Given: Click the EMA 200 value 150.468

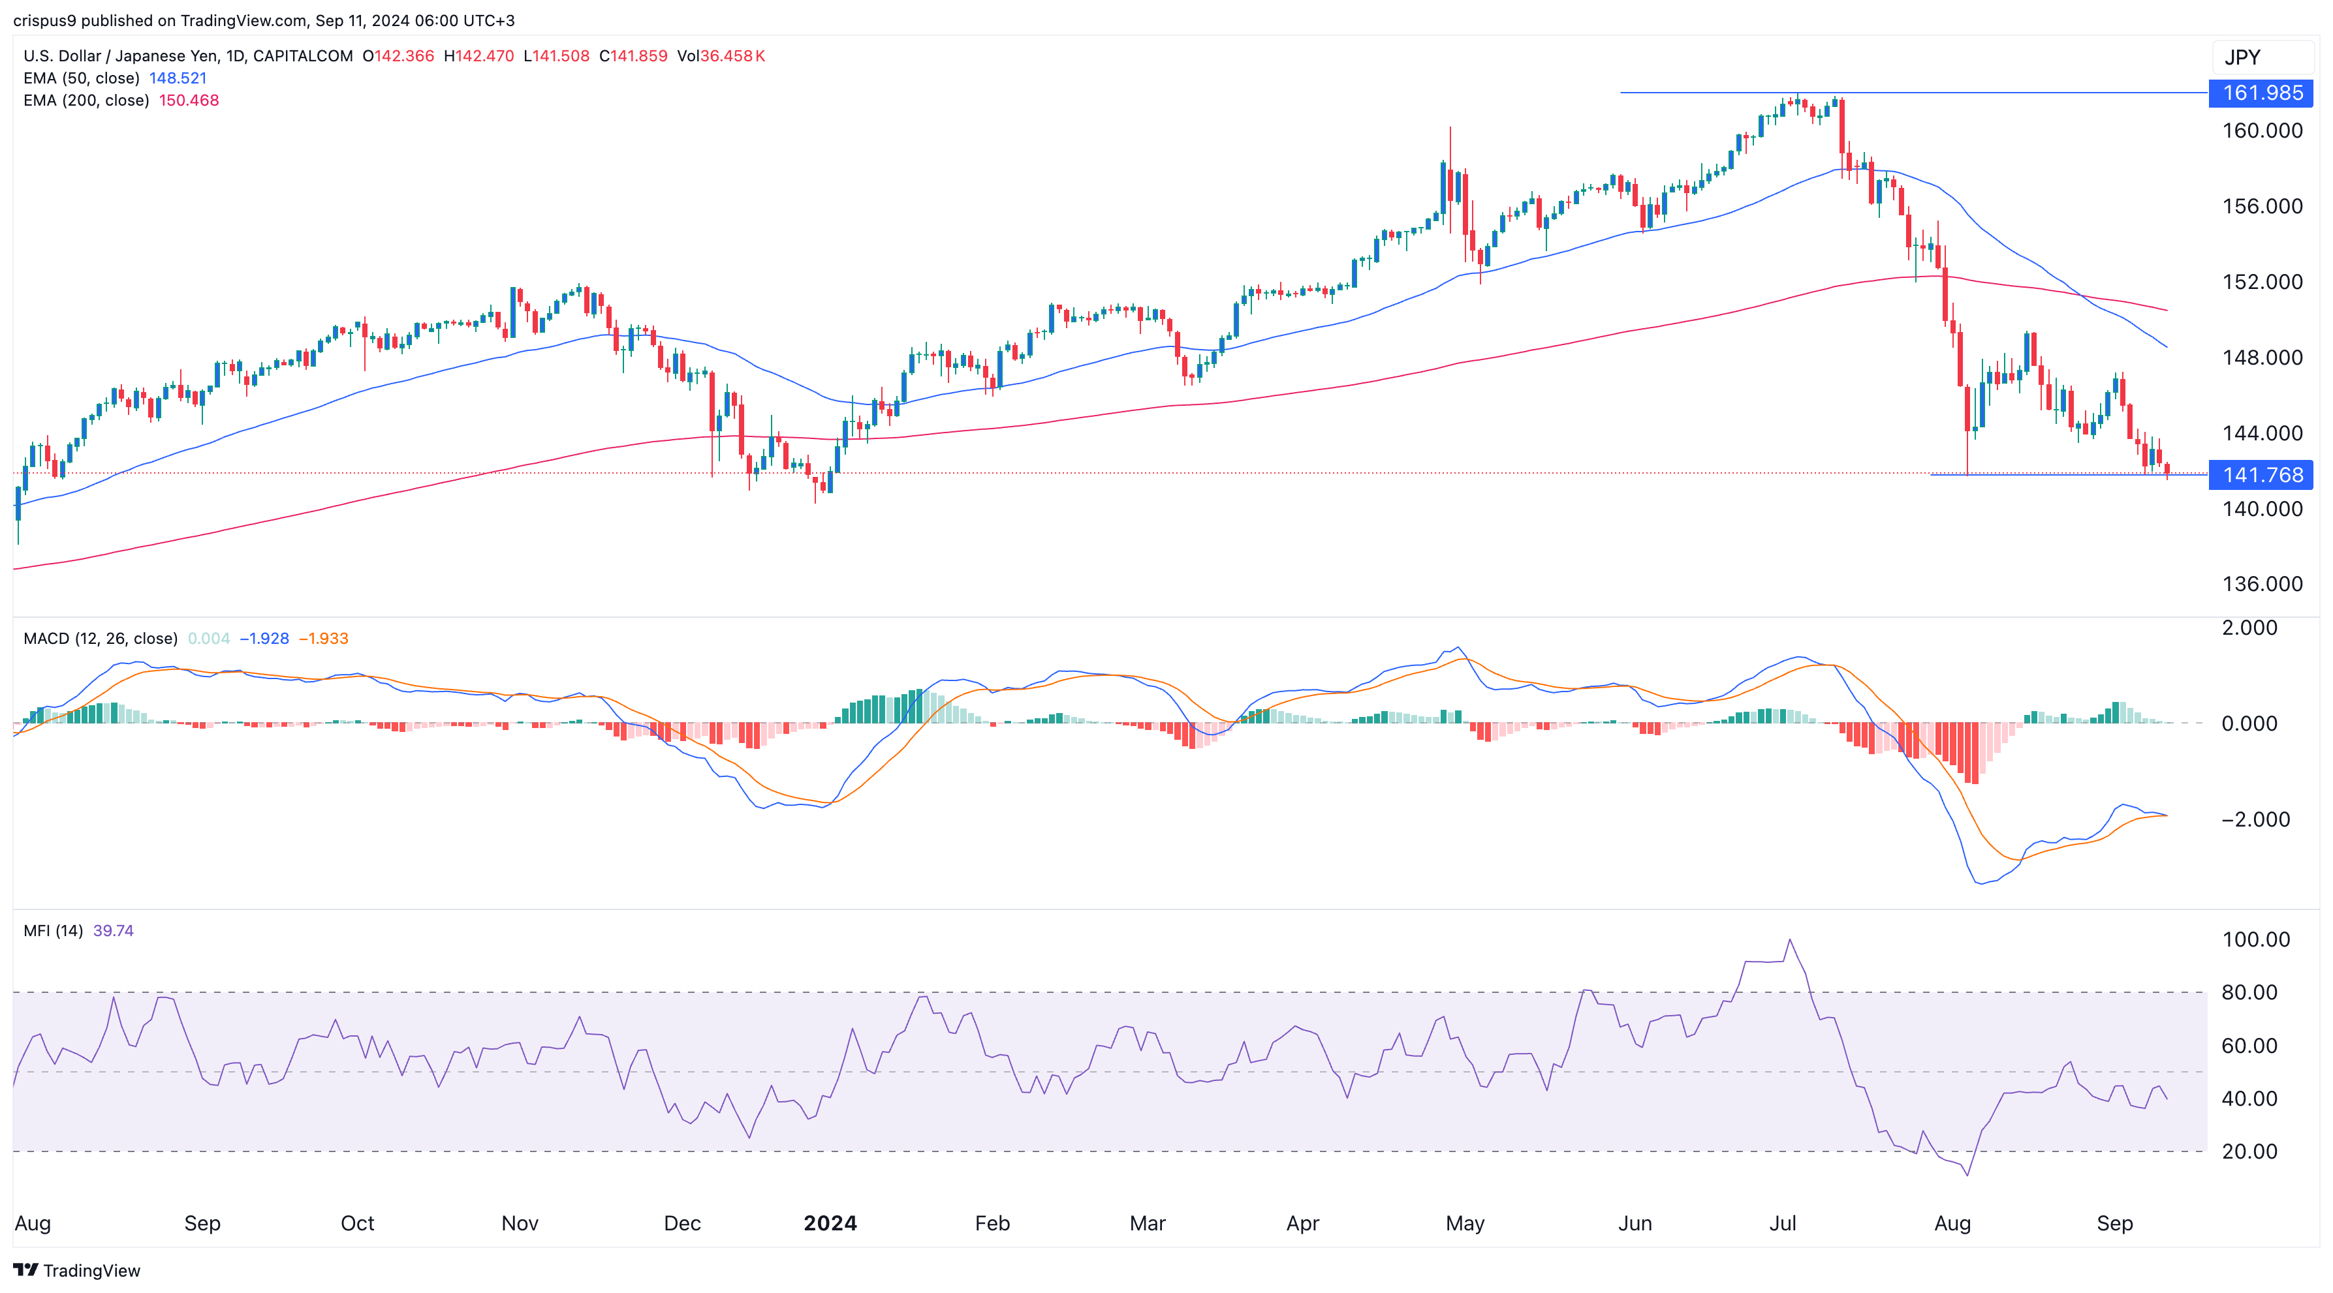Looking at the screenshot, I should click(x=189, y=100).
